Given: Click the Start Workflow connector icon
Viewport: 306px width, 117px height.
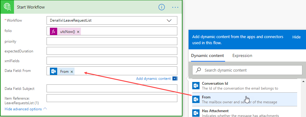Looking at the screenshot, I should 7,7.
